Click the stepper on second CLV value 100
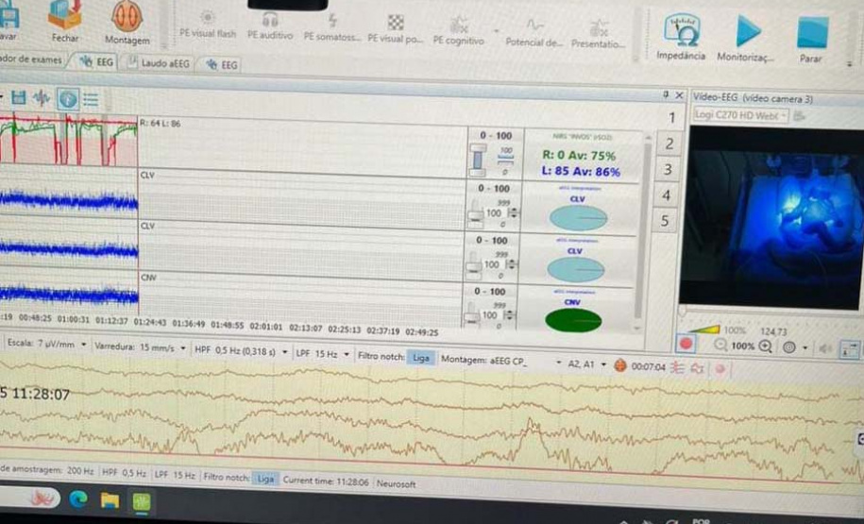Viewport: 864px width, 524px height. (x=512, y=264)
